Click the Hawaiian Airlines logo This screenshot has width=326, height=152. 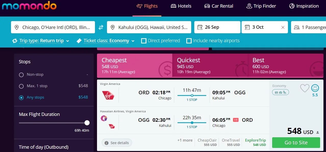(x=104, y=118)
